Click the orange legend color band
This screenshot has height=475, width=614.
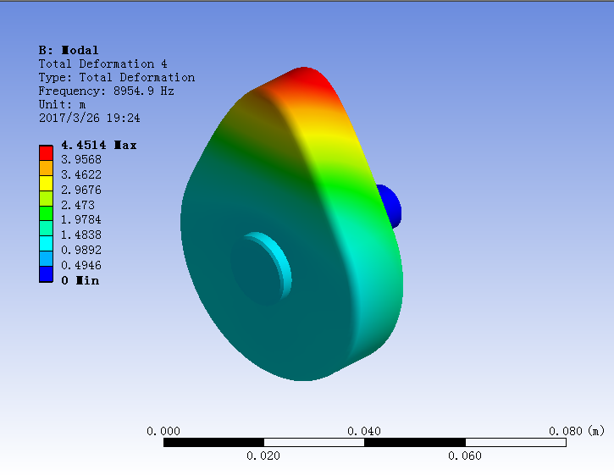pos(46,168)
